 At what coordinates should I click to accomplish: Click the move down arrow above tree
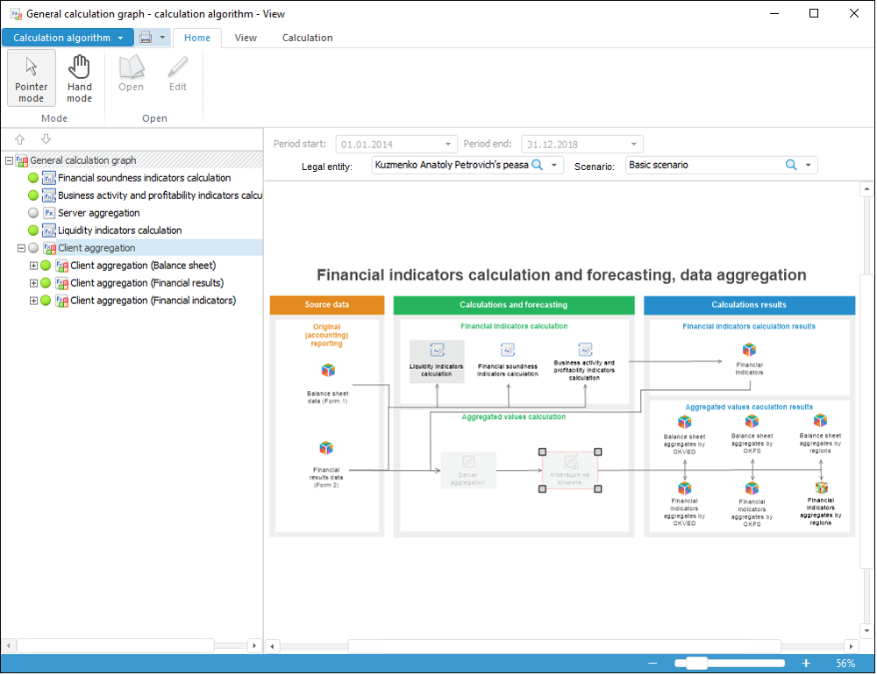tap(46, 139)
